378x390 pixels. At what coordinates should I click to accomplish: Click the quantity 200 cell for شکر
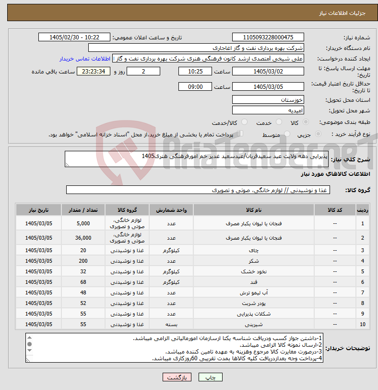click(x=83, y=261)
